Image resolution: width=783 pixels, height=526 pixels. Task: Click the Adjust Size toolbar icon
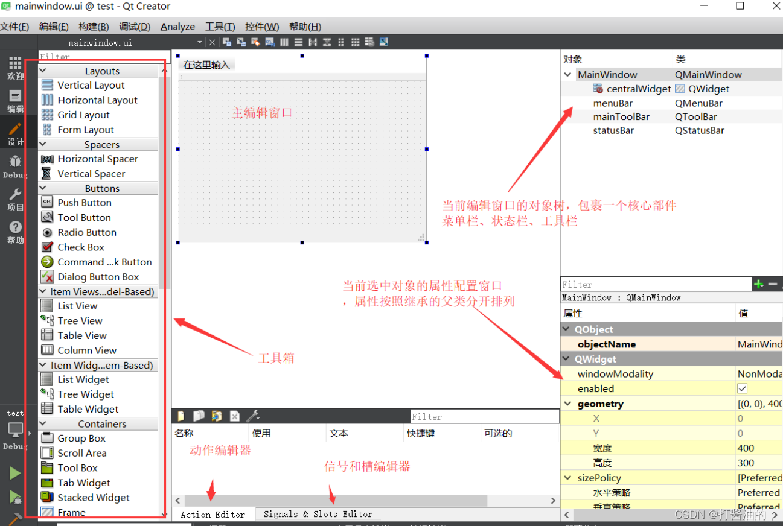(385, 42)
